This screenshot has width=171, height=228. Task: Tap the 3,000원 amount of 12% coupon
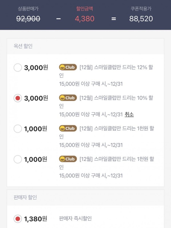(x=36, y=68)
